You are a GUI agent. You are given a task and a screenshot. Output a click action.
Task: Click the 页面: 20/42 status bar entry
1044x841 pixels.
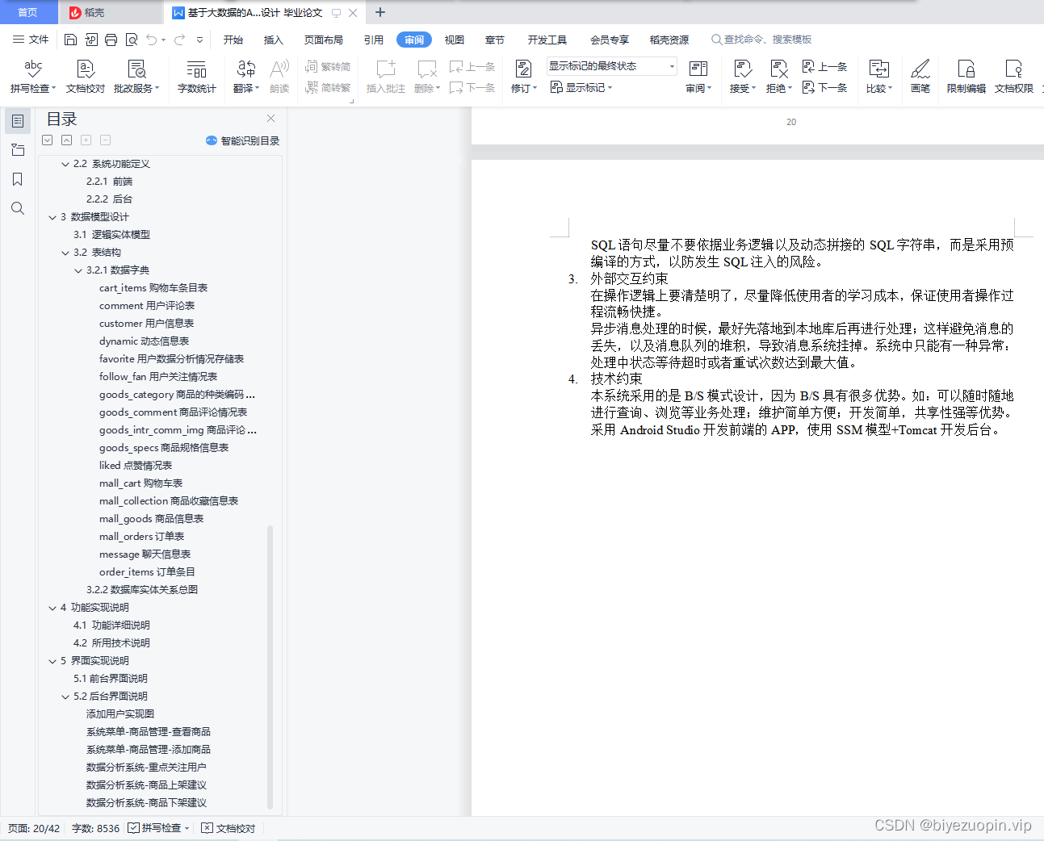click(34, 828)
